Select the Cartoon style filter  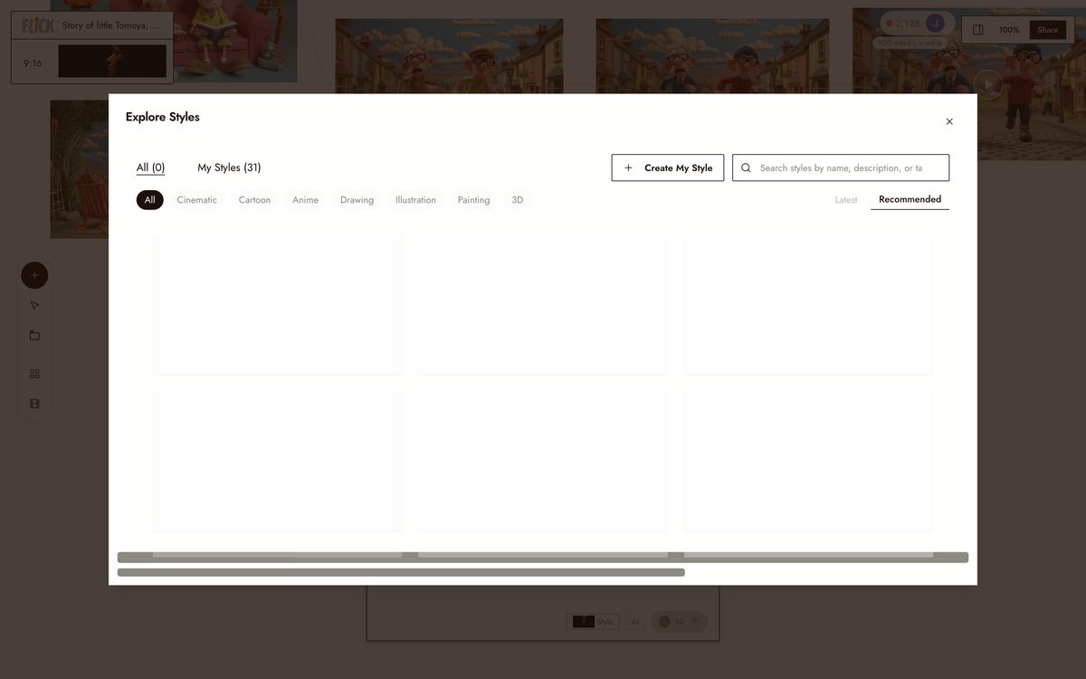coord(254,200)
